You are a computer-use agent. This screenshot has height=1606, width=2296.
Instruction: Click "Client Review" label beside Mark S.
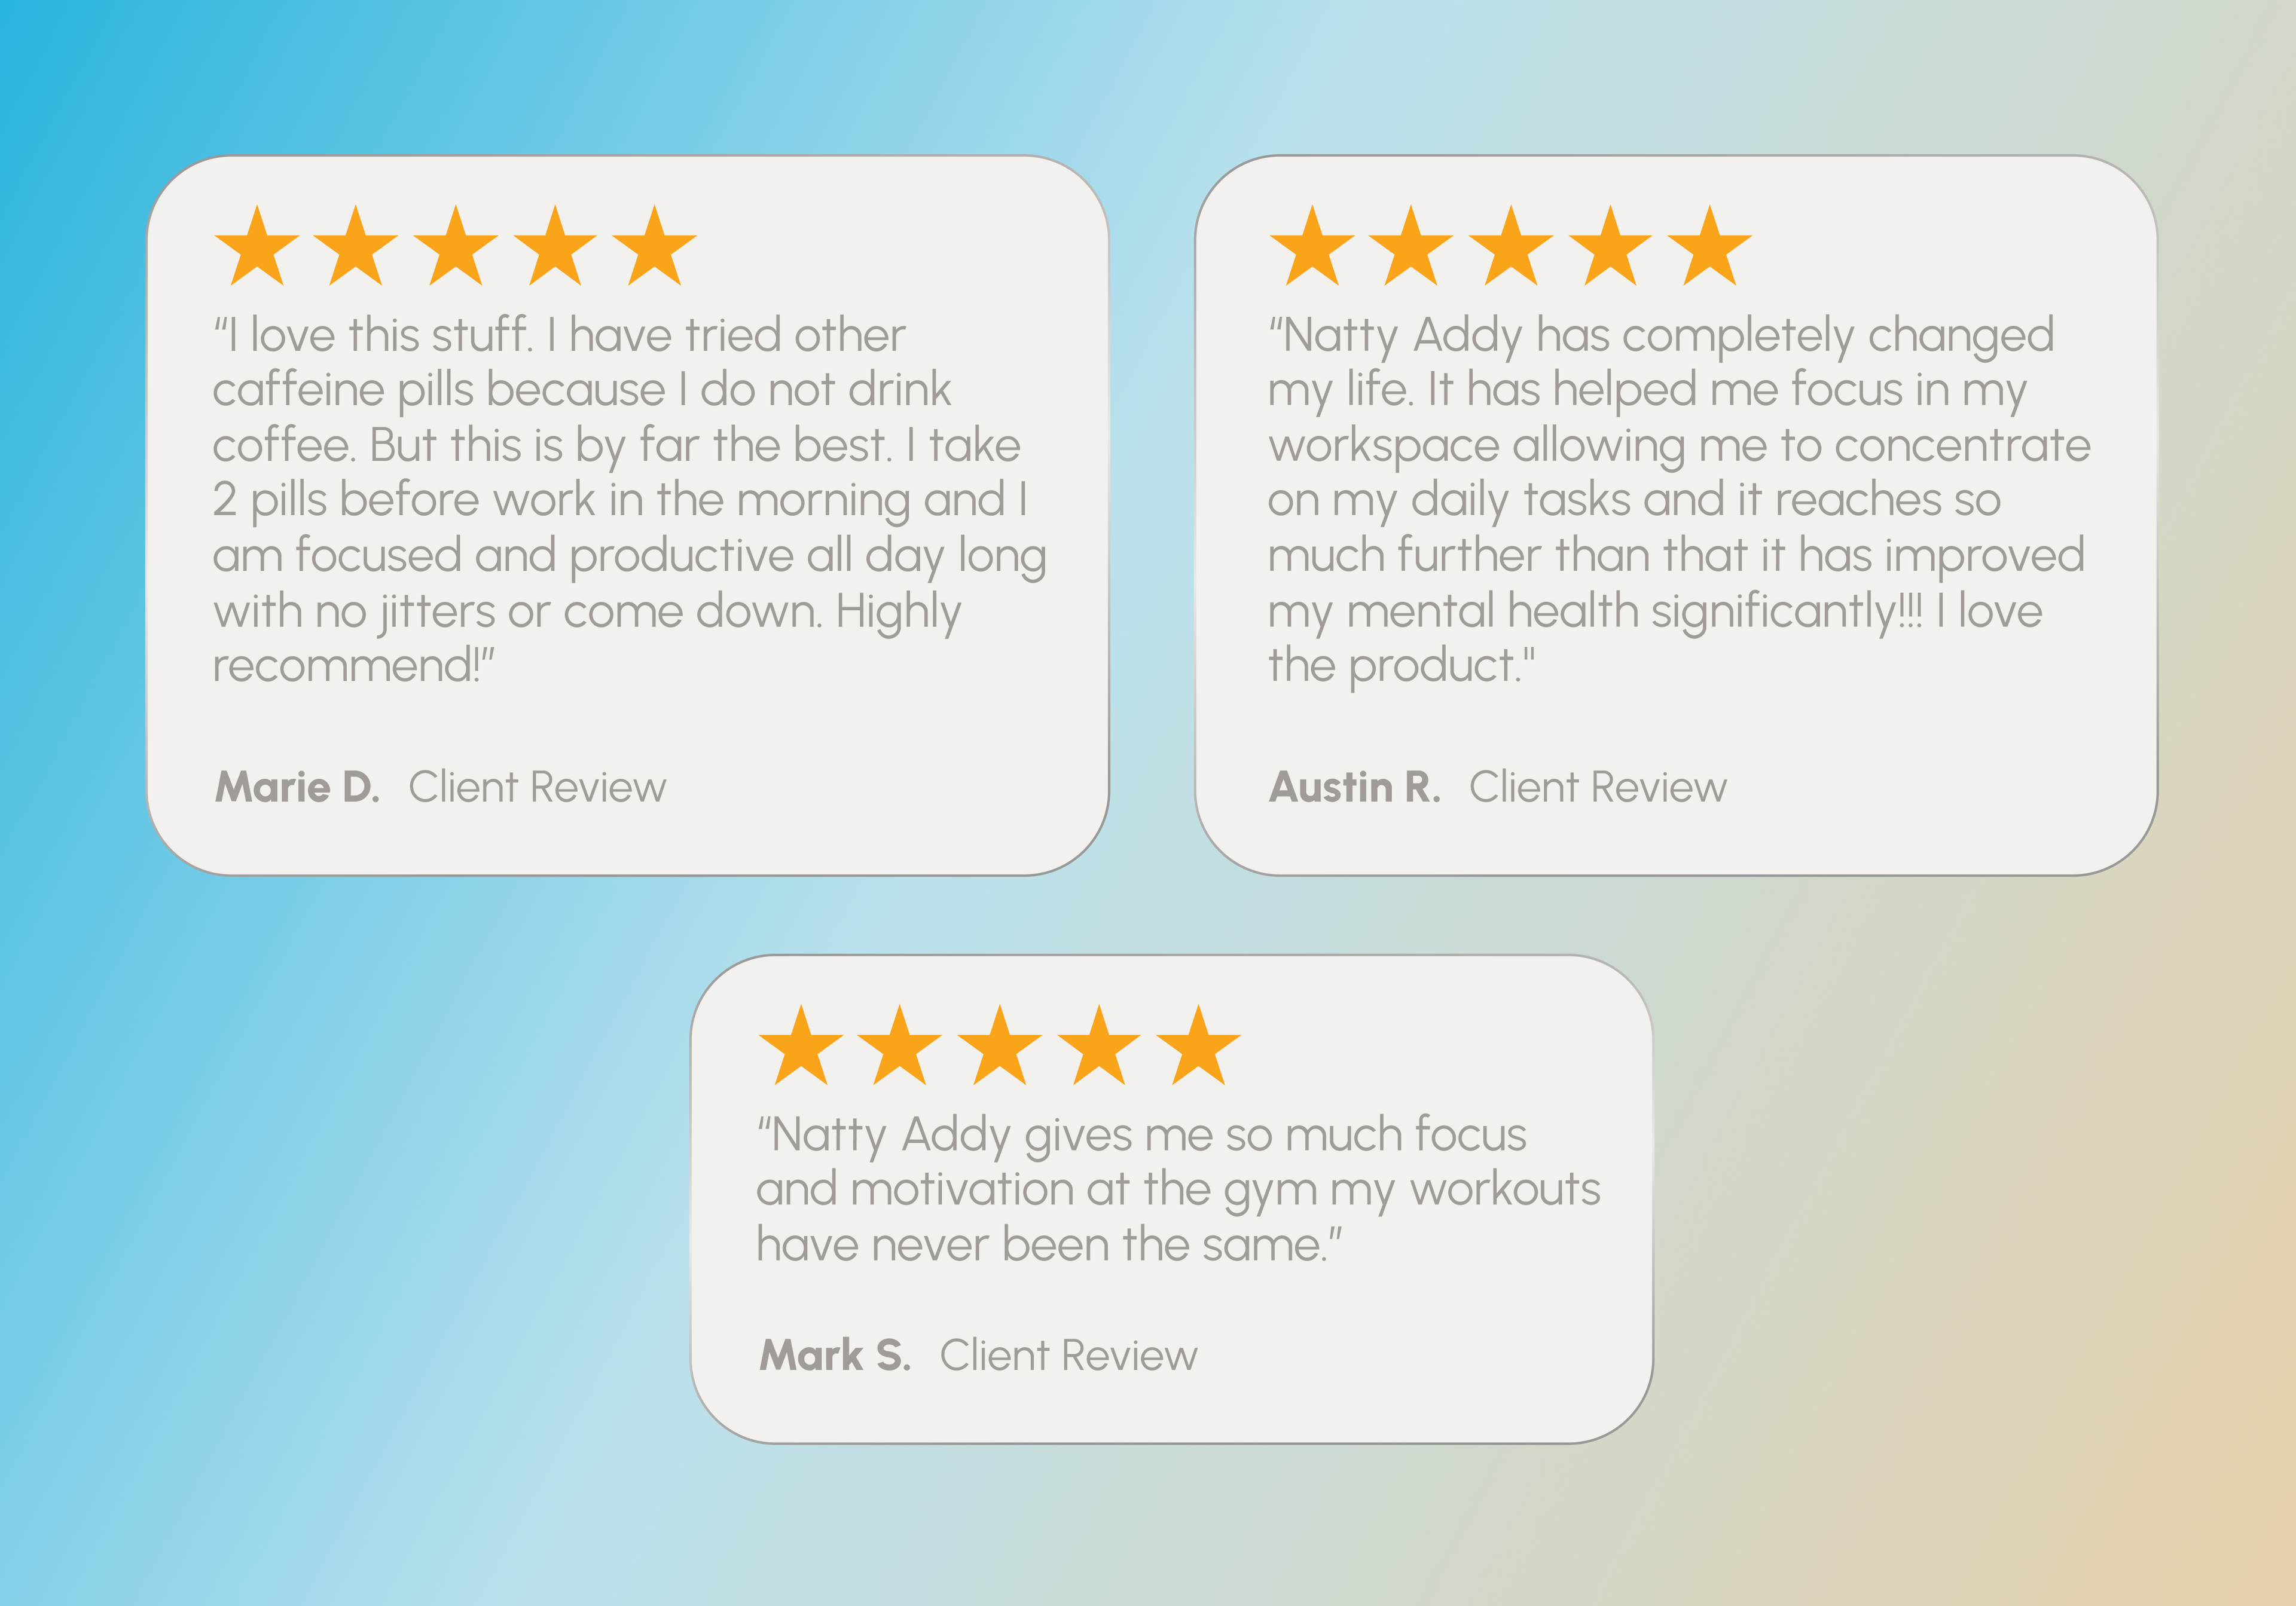[x=1068, y=1356]
